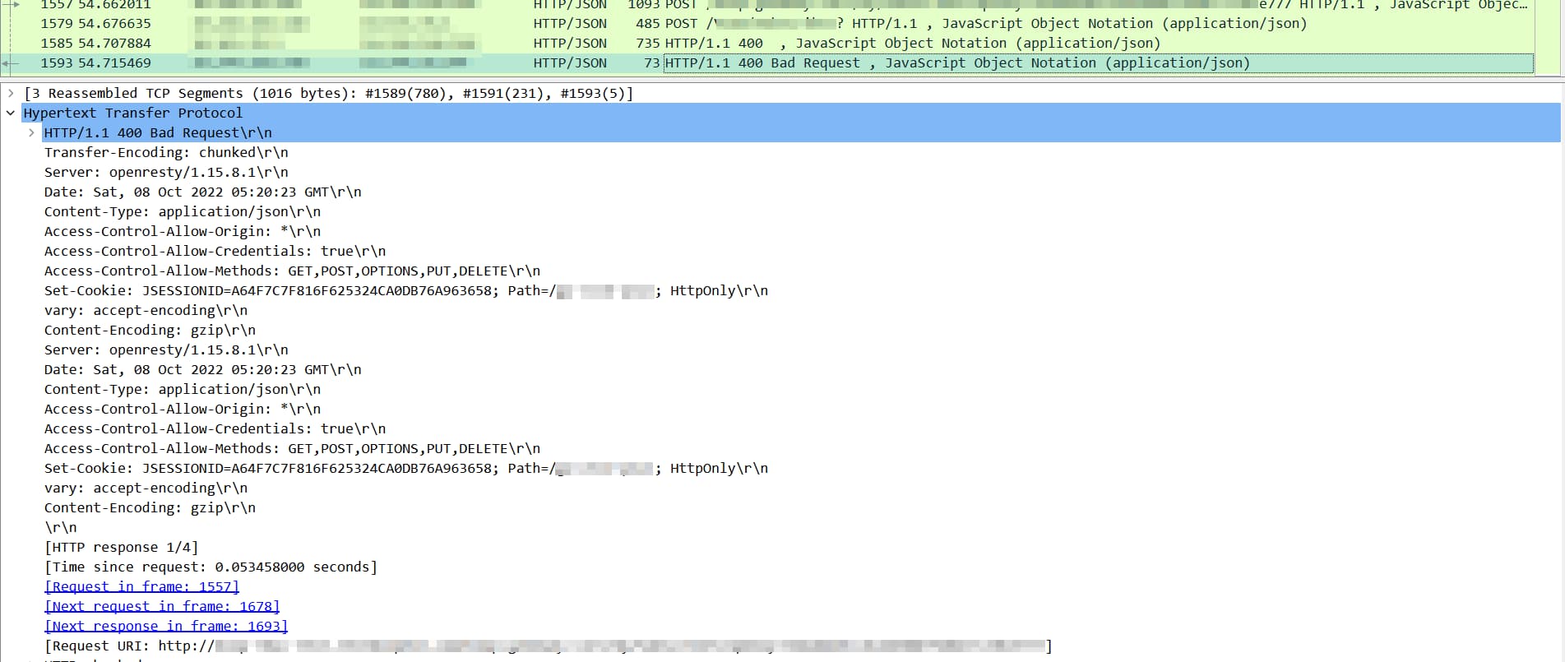The height and width of the screenshot is (662, 1565).
Task: Select packet 1585 in the packet list
Action: click(x=766, y=44)
